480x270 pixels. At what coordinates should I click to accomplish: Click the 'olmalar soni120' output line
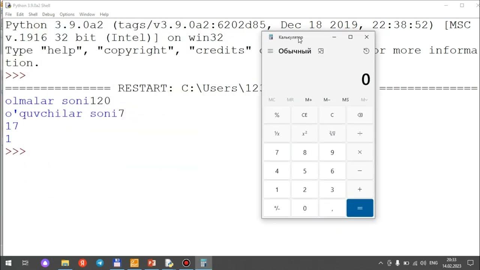[x=58, y=101]
